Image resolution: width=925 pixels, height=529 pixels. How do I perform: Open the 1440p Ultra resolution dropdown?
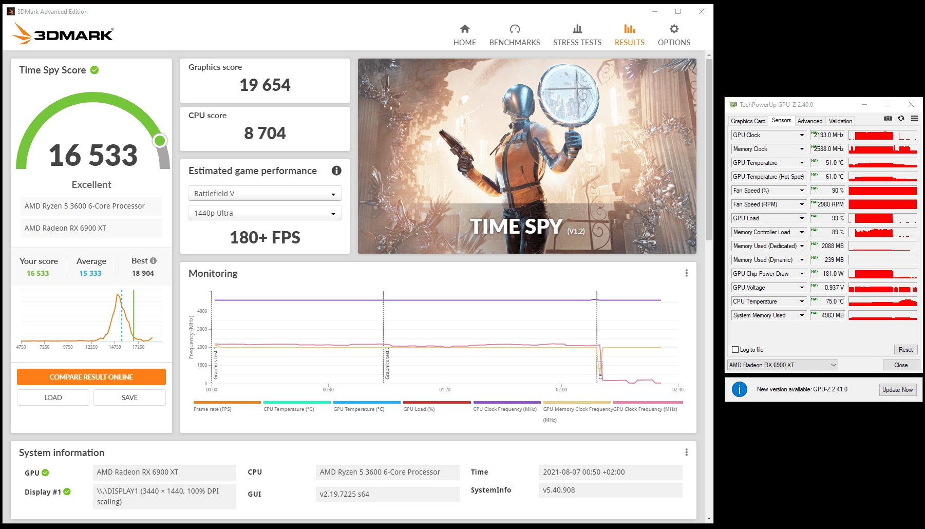(x=265, y=213)
